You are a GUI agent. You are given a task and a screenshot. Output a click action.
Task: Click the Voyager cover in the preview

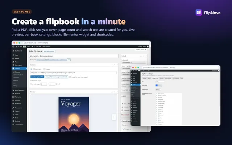coord(74,114)
